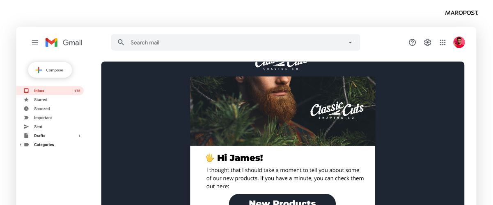Click the Snoozed clock icon
The image size is (493, 205).
[26, 109]
